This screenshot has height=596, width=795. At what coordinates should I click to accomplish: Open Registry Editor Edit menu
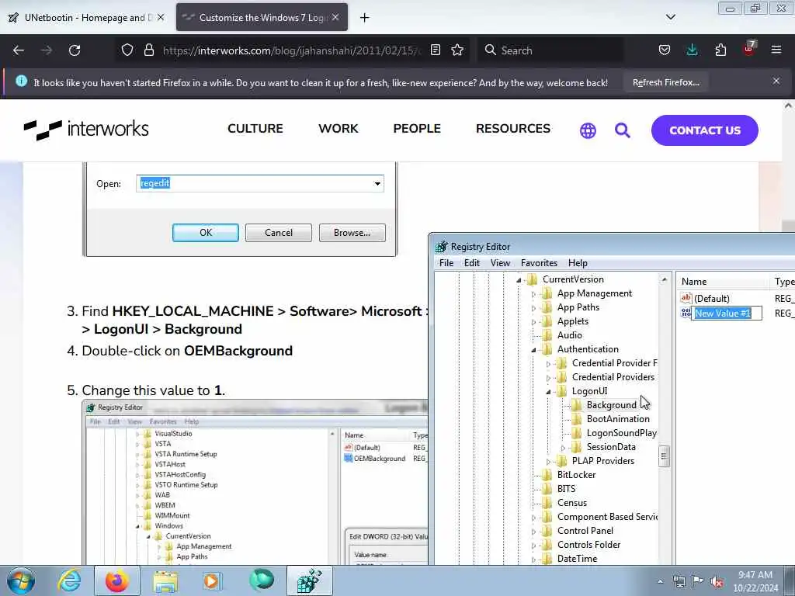(x=471, y=263)
